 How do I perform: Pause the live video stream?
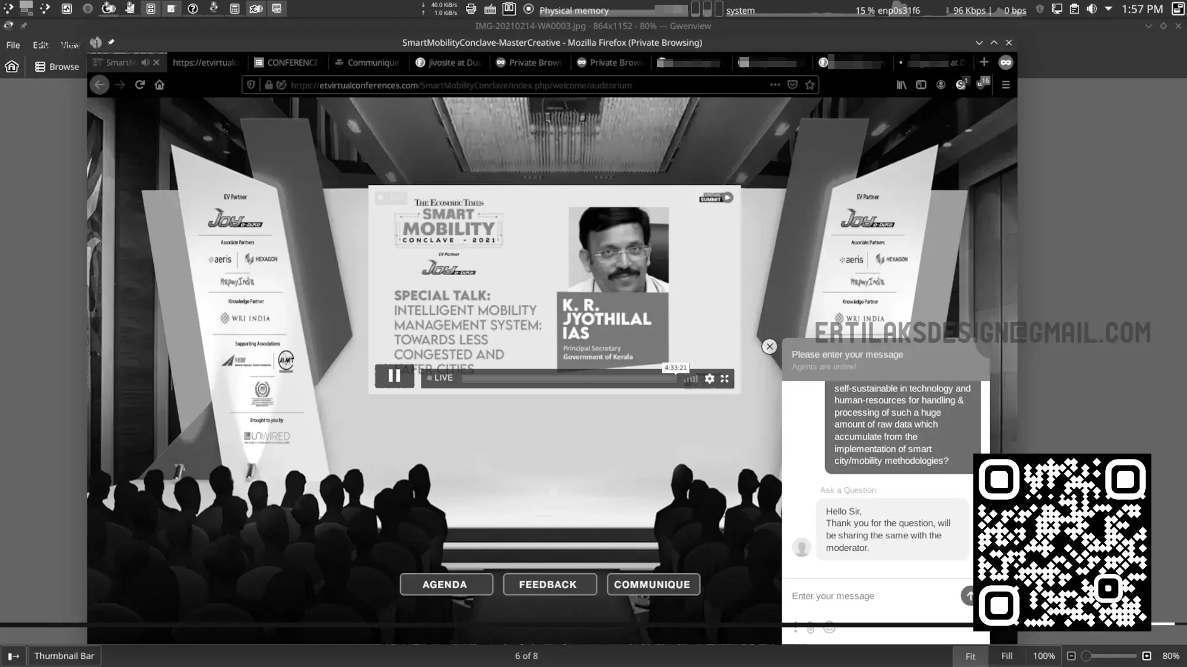pos(394,376)
